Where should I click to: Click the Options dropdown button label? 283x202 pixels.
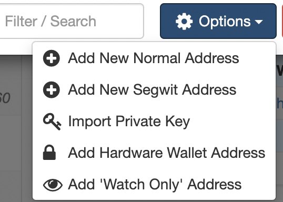225,22
